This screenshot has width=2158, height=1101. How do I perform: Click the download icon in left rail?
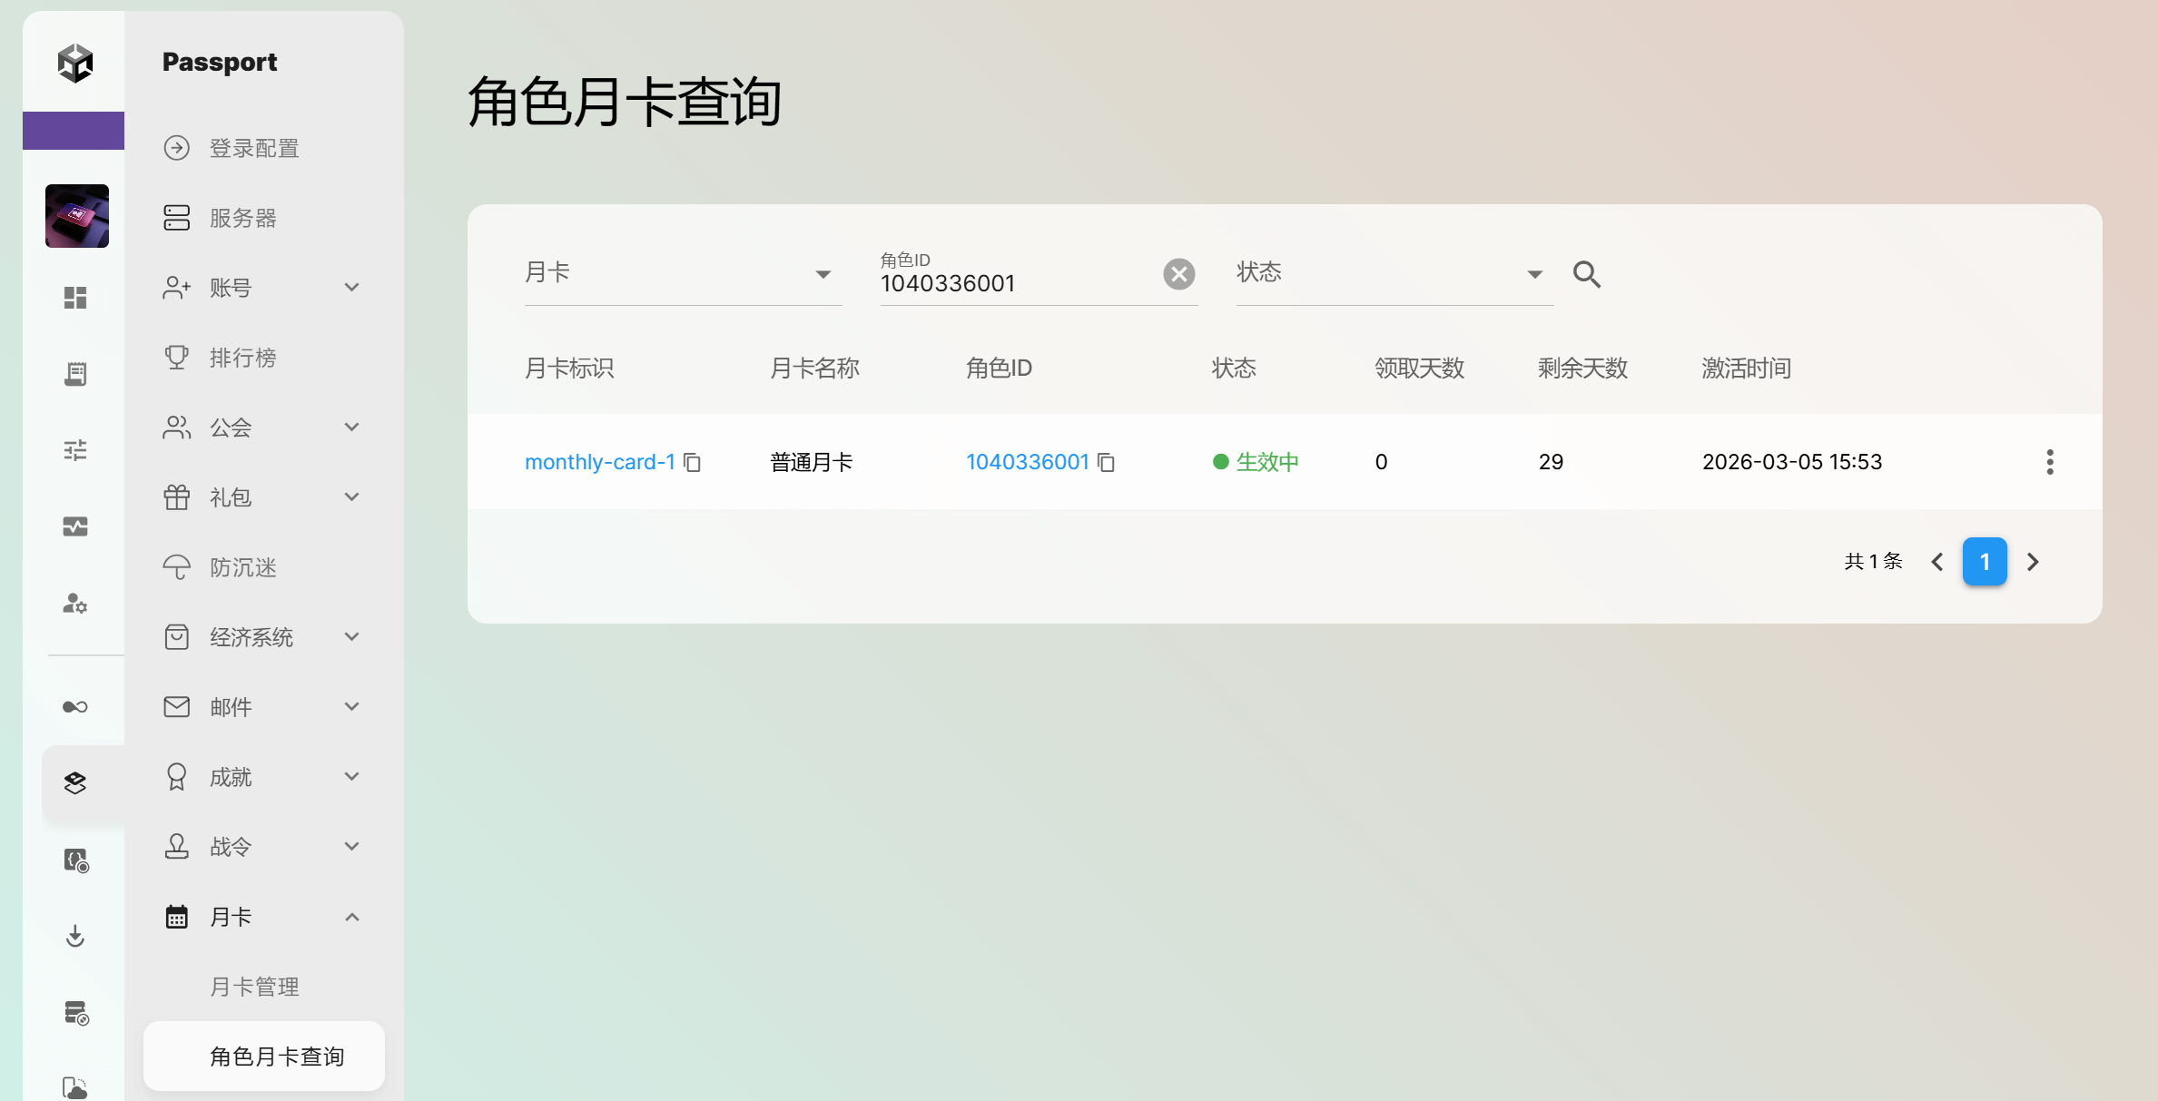coord(75,936)
